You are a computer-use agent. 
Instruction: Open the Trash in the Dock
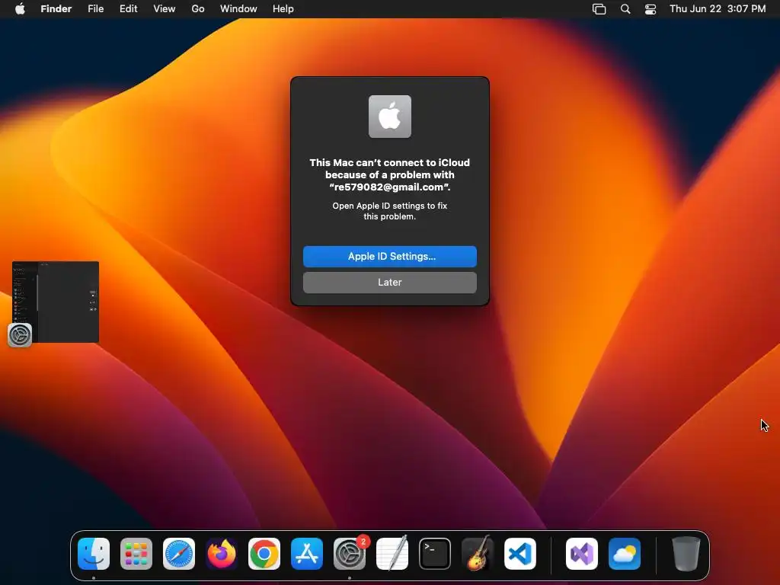[686, 554]
